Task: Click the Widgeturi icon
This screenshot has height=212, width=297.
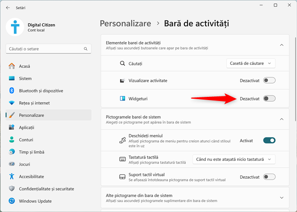Action: 122,99
